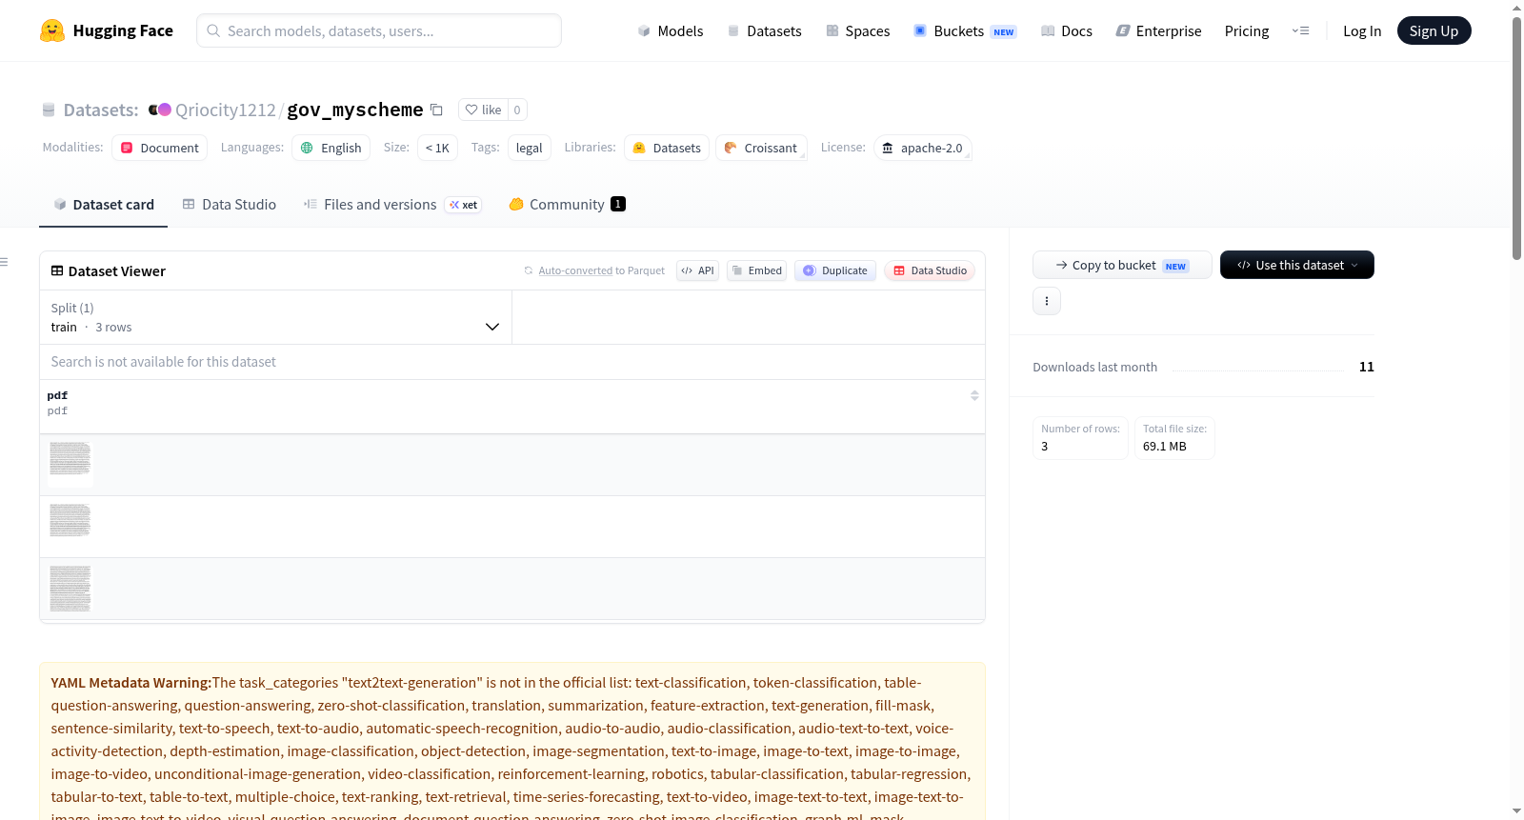
Task: Sort the pdf column
Action: click(x=974, y=395)
